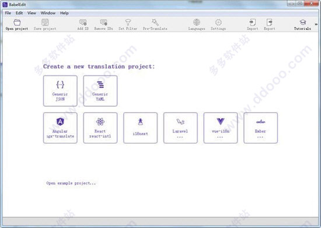Image resolution: width=321 pixels, height=228 pixels.
Task: Open the File menu
Action: point(8,13)
